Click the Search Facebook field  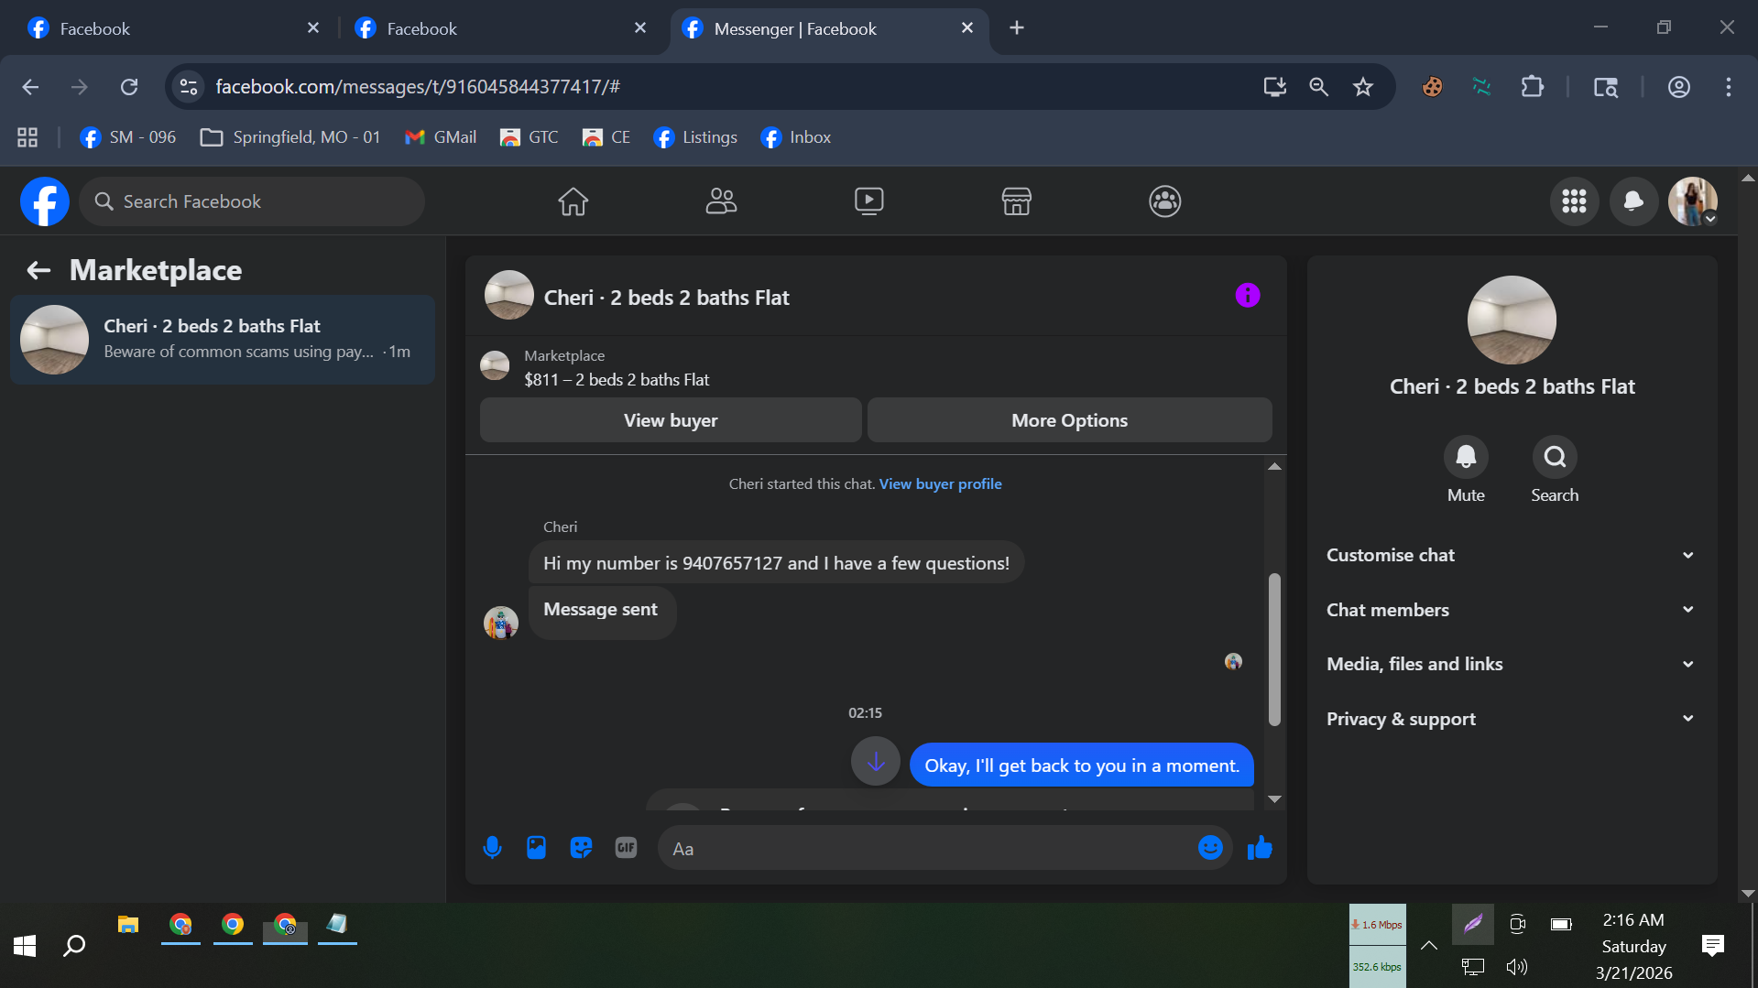tap(252, 201)
